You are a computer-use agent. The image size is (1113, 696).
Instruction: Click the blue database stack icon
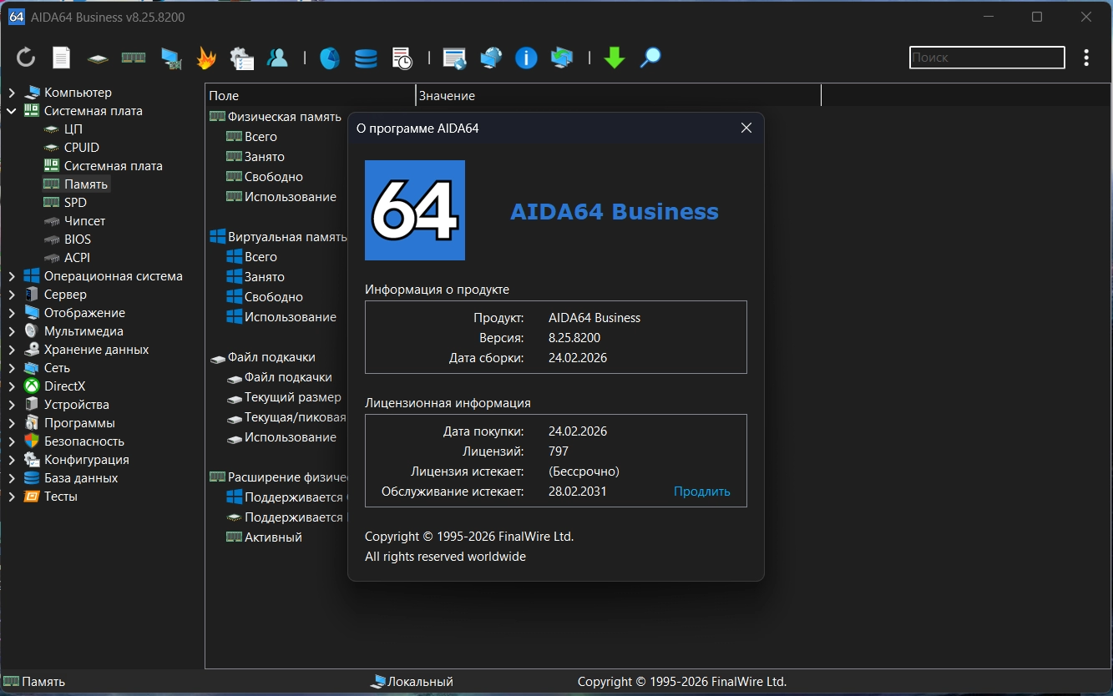366,58
